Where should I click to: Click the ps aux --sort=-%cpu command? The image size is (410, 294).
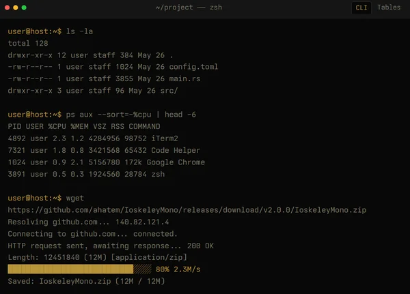[131, 115]
